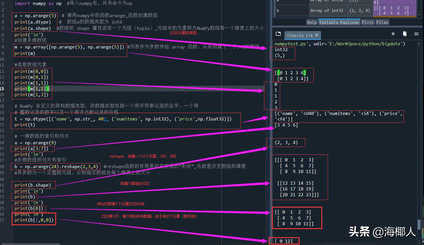Switch to the Files tab
The width and height of the screenshot is (424, 245).
coord(382,22)
